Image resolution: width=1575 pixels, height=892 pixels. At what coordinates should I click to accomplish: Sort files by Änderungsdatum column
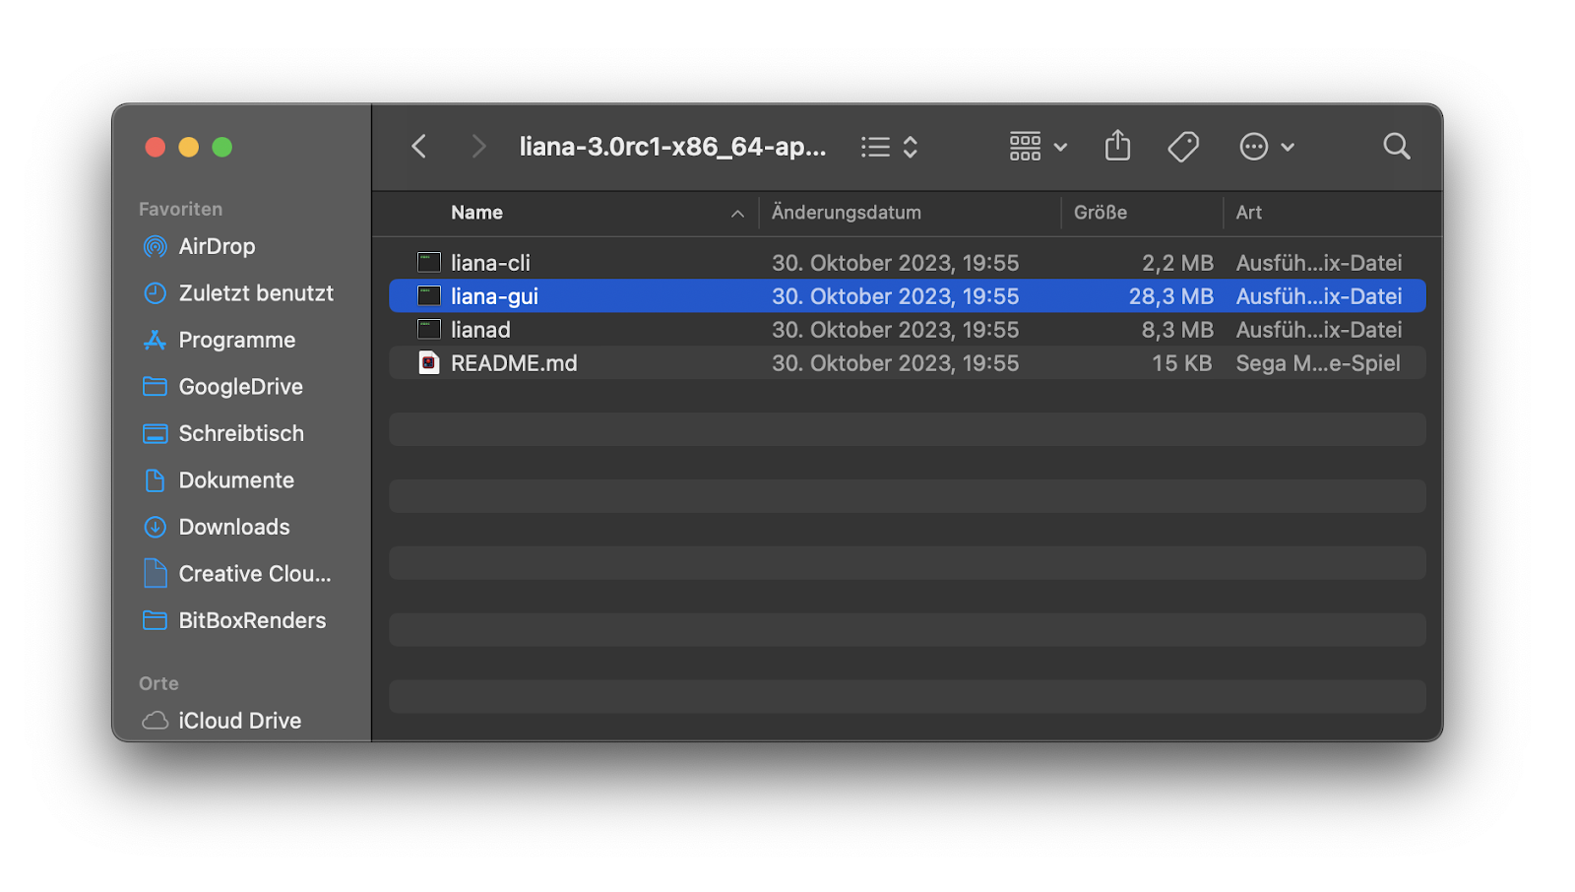[x=847, y=213]
